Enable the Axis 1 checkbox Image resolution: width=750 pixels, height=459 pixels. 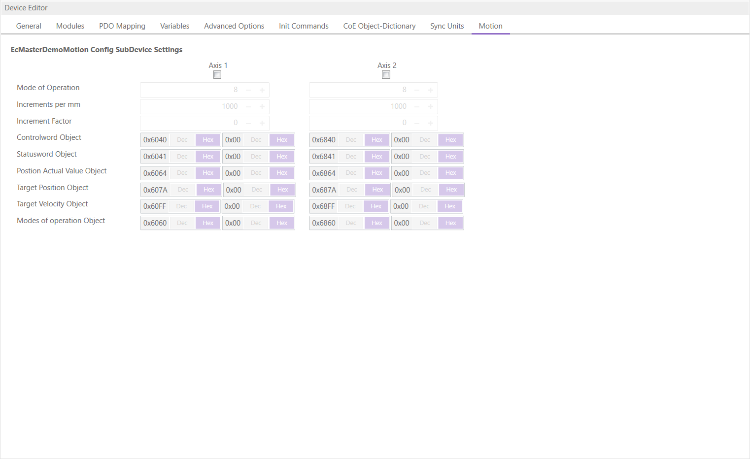217,75
